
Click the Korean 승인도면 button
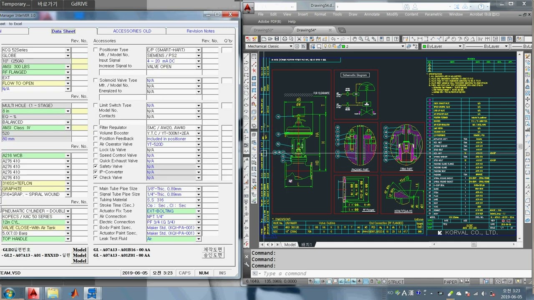(213, 255)
